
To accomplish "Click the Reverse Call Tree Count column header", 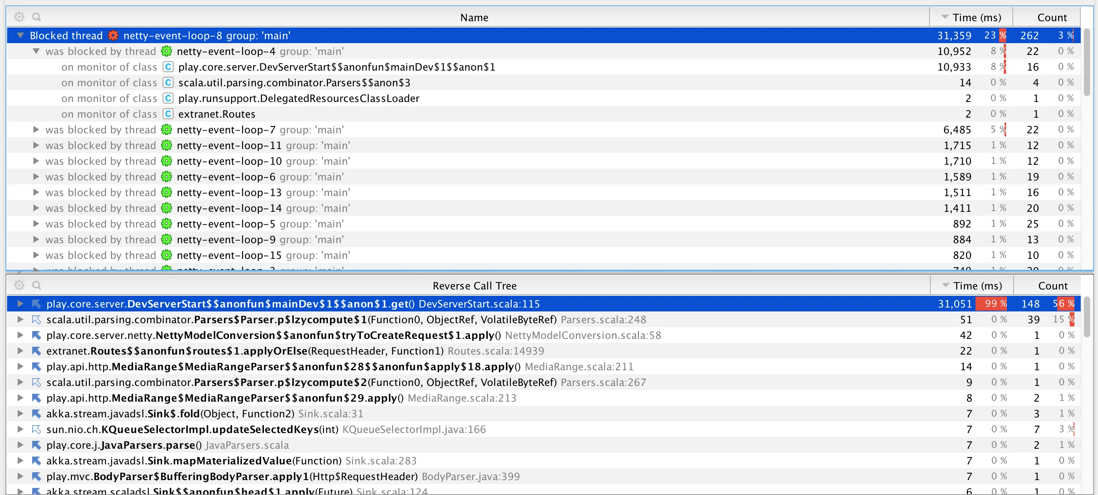I will coord(1052,286).
